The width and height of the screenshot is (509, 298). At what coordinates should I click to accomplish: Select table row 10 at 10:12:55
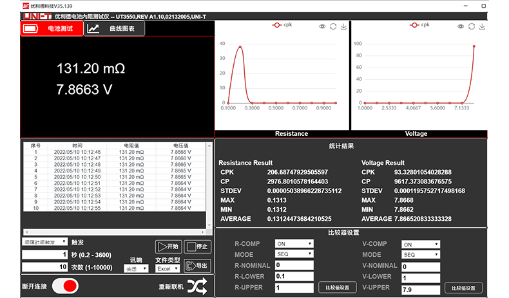pos(114,208)
